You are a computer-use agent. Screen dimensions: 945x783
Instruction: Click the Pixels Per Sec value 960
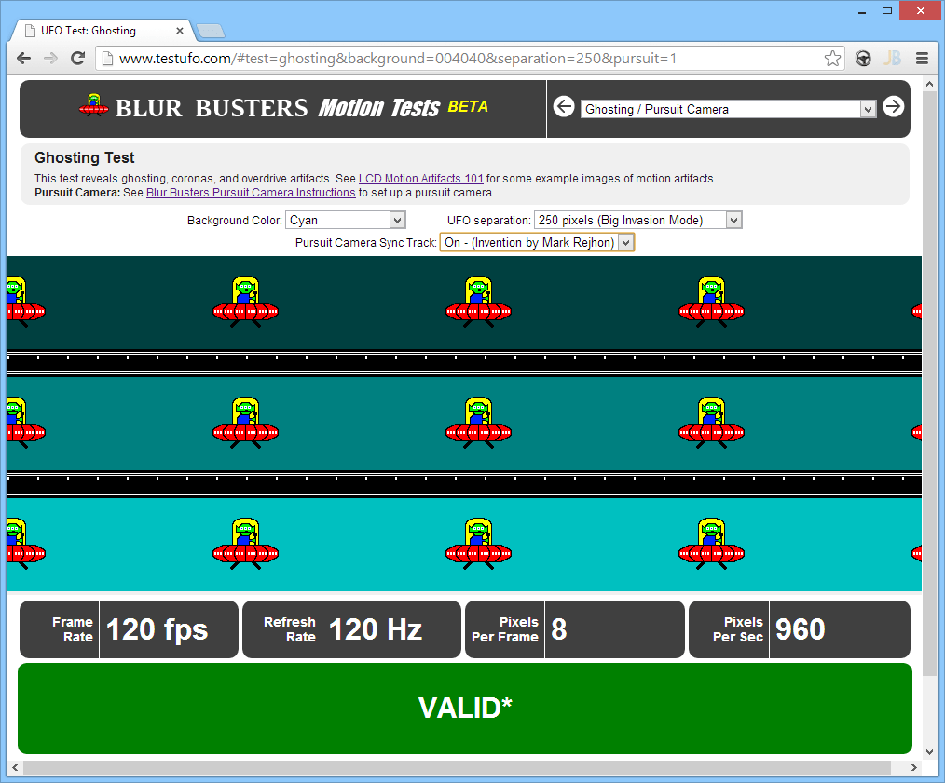(x=800, y=629)
